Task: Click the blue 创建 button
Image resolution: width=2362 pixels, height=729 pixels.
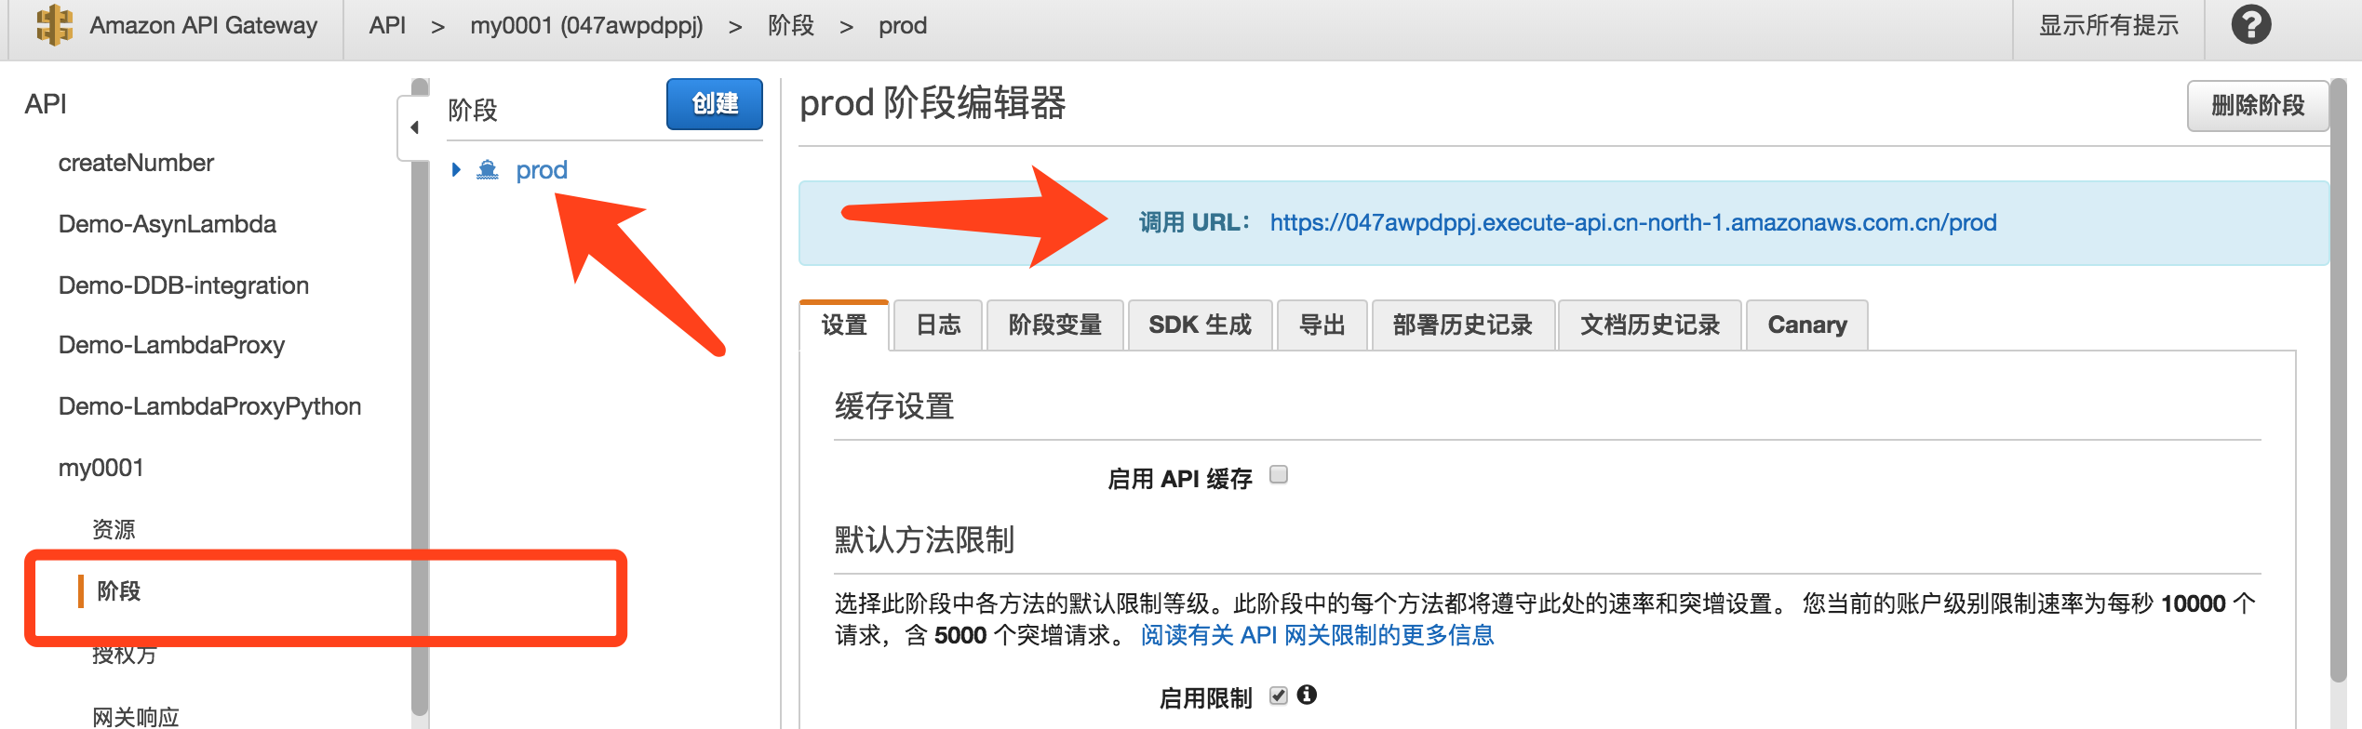Action: tap(715, 103)
